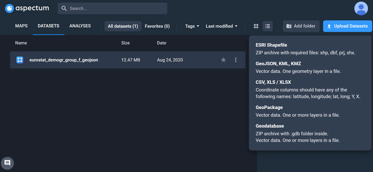Image resolution: width=373 pixels, height=172 pixels.
Task: Select the All datasets (1) filter
Action: point(123,26)
